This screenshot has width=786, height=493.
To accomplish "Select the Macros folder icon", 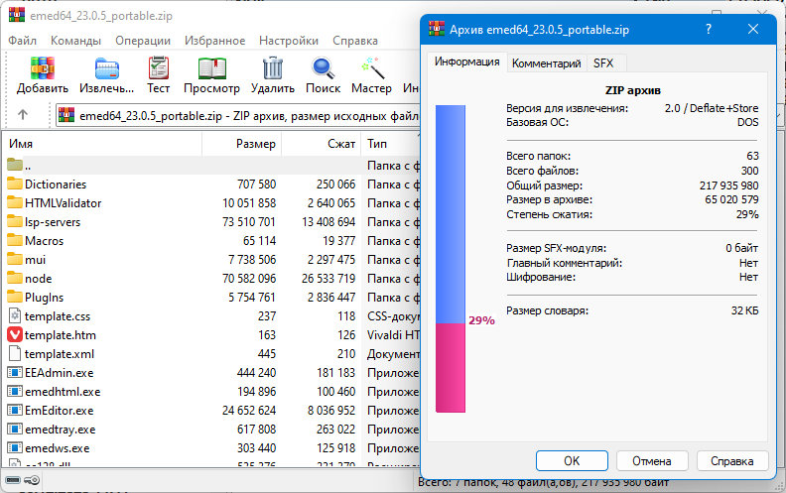I will 15,240.
